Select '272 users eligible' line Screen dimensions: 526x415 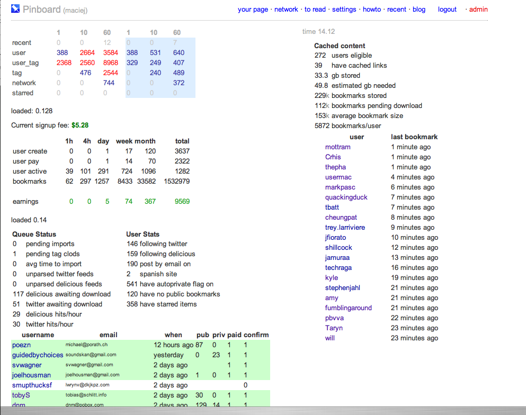[x=343, y=55]
